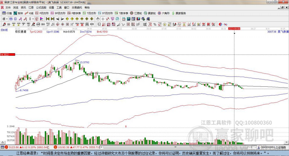Toggle the crosshair cursor tool

click(x=103, y=19)
